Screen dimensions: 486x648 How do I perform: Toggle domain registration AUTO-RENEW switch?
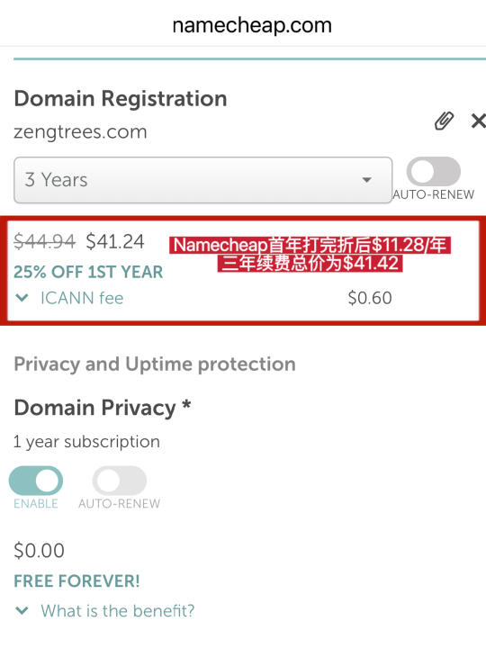[434, 172]
